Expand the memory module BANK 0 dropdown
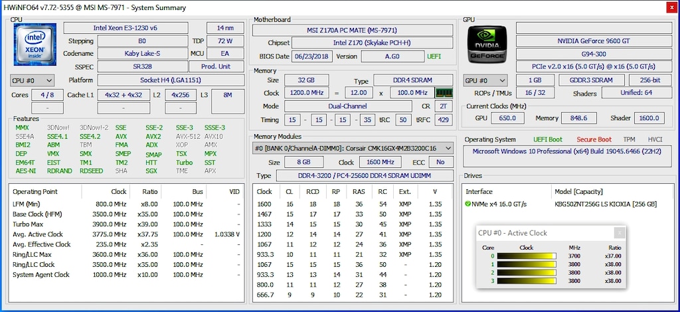Viewport: 680px width, 312px height. coord(353,148)
